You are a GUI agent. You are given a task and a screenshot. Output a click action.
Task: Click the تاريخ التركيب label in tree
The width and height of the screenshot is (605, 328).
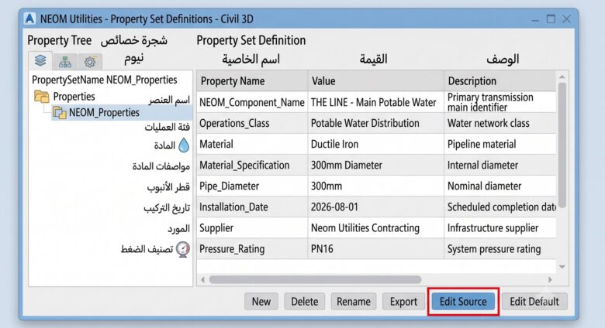[x=167, y=208]
